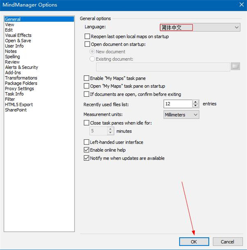Increase the recently used files count
Viewport: 247px width, 250px height.
(196, 102)
